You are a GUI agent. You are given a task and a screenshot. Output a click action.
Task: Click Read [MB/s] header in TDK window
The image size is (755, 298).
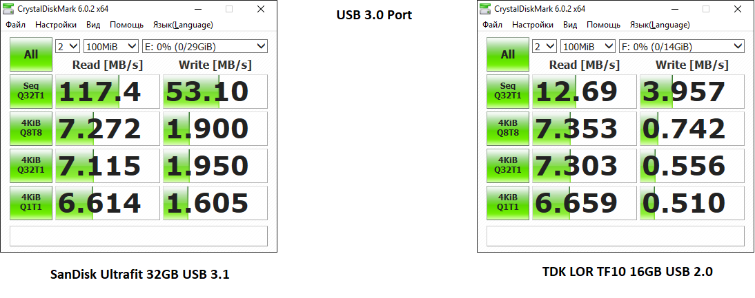[584, 64]
